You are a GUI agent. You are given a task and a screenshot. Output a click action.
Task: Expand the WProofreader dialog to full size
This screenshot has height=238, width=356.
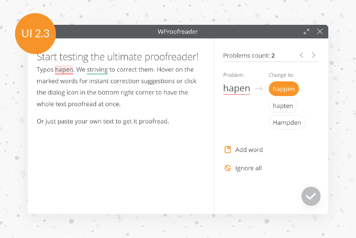306,31
